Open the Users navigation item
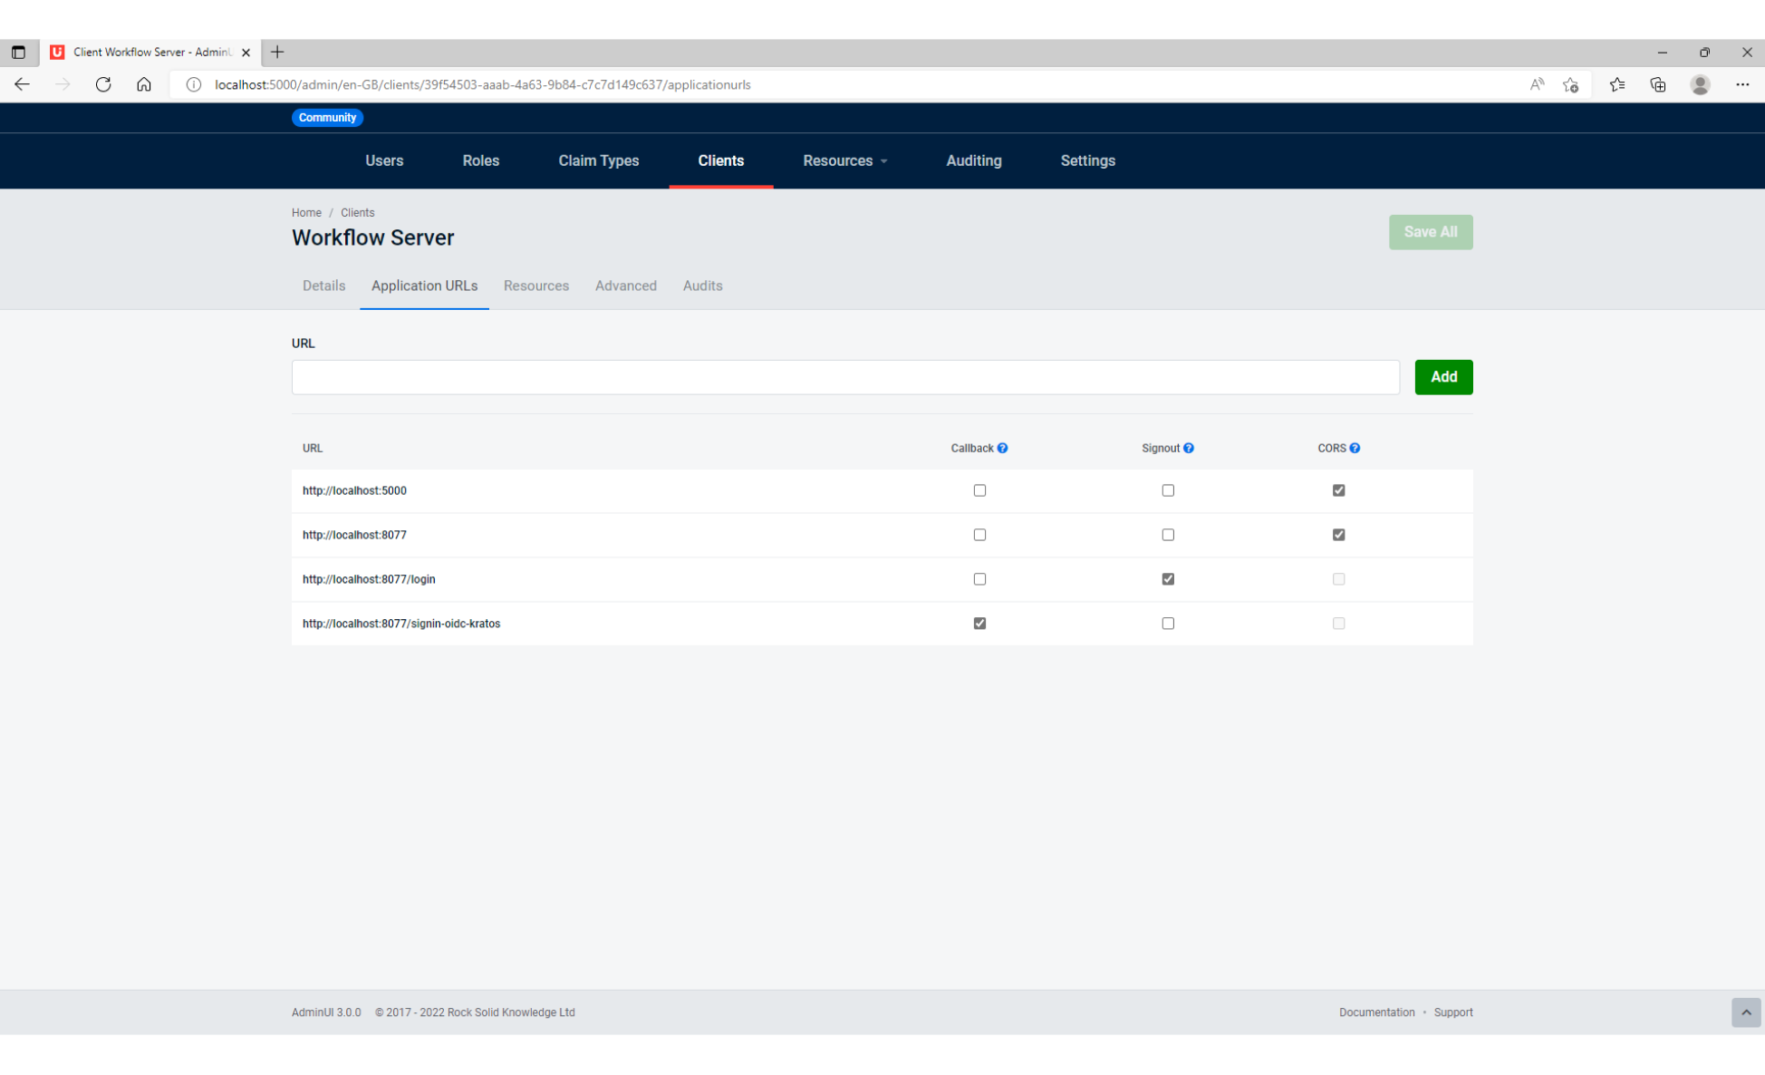The image size is (1765, 1075). pos(384,160)
